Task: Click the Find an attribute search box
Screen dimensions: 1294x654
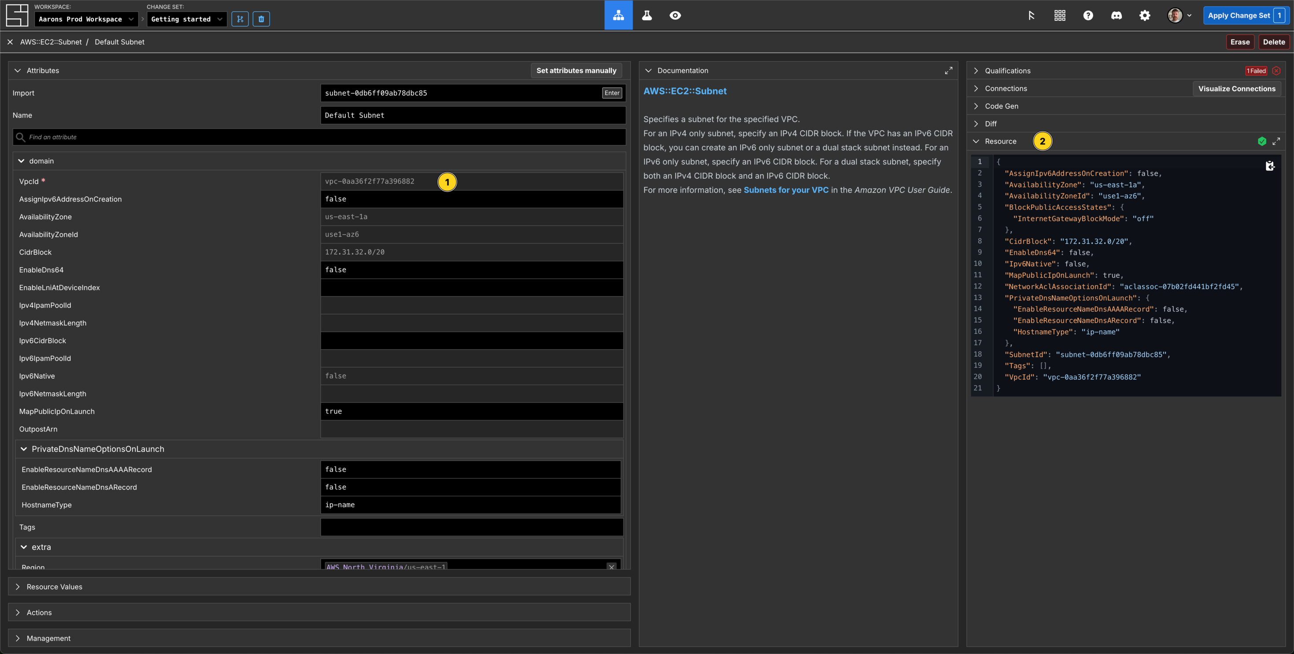Action: (319, 137)
